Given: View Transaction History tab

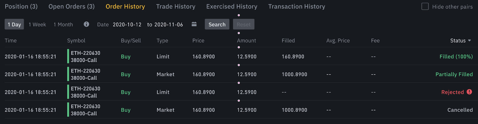Looking at the screenshot, I should point(297,7).
